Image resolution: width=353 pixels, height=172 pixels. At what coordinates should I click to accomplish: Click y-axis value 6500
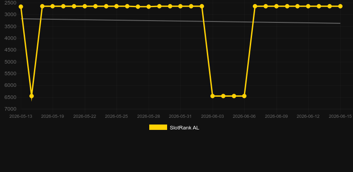tap(10, 97)
